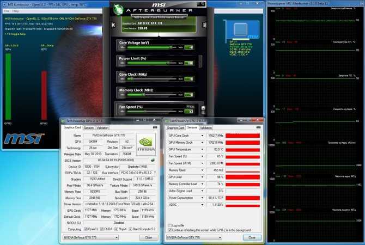Open File menu in Kombustor window
The width and height of the screenshot is (365, 245).
pos(7,11)
